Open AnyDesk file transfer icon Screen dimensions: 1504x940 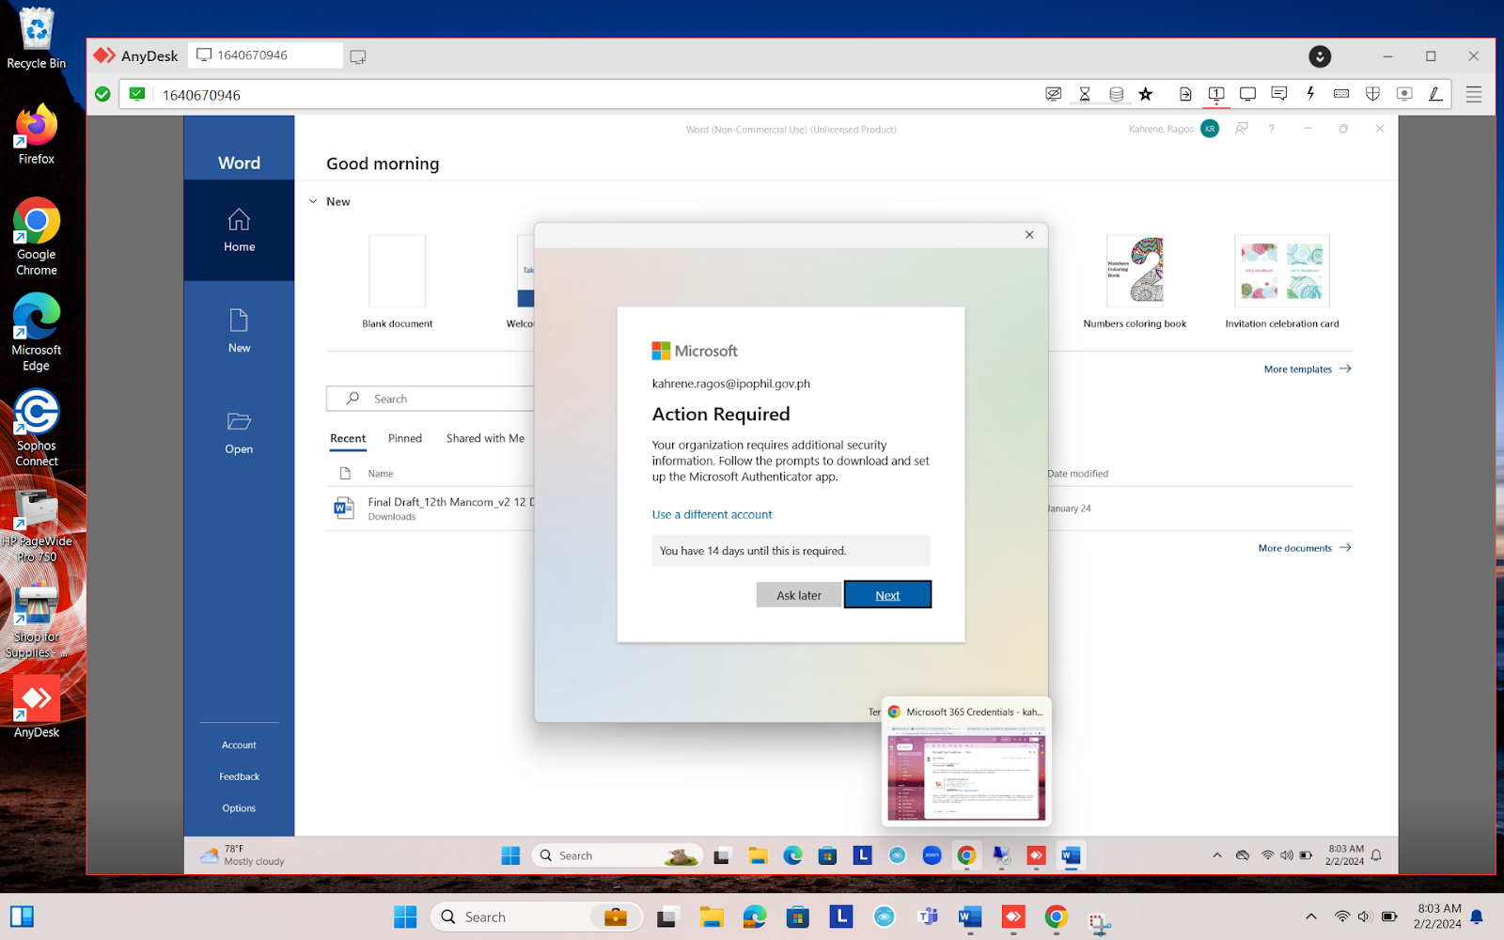[1185, 94]
